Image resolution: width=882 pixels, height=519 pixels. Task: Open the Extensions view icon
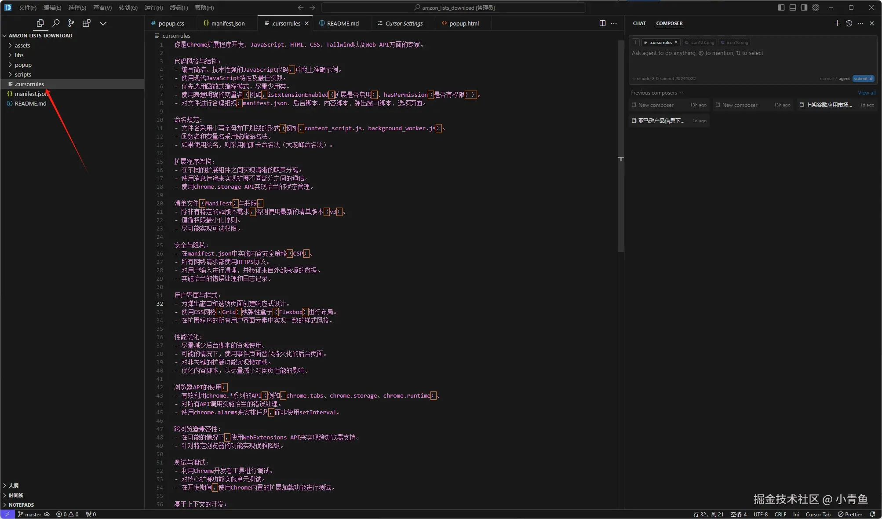pos(87,23)
